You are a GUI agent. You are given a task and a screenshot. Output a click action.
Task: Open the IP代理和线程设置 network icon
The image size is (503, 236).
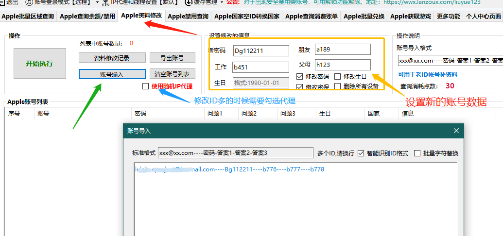coord(105,2)
